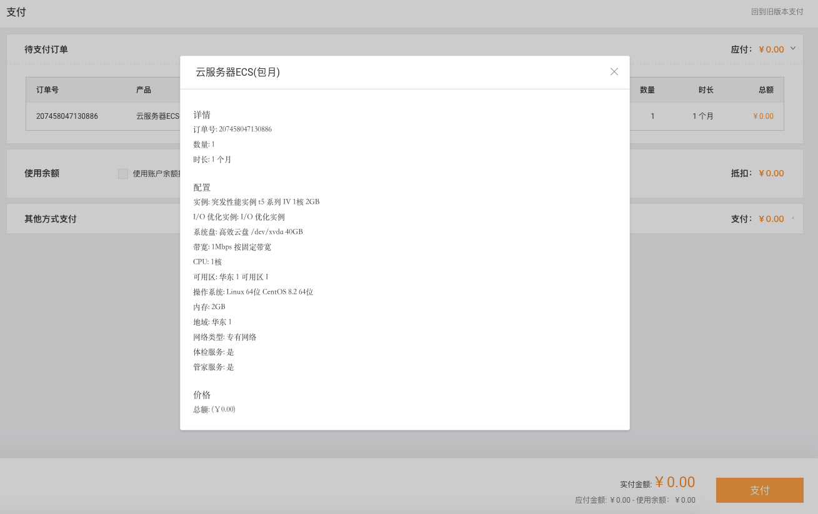This screenshot has height=514, width=818.
Task: Expand the 其他方式支付 section arrow
Action: (x=793, y=218)
